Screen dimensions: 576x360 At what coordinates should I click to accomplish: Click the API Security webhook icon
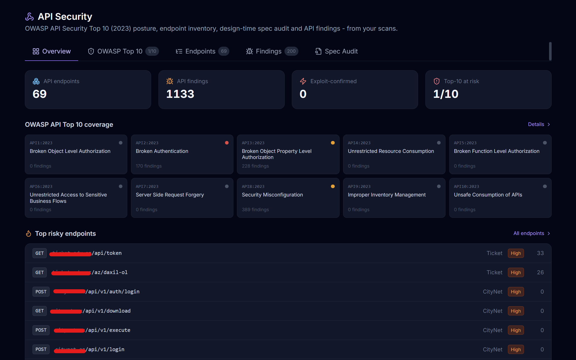[x=29, y=17]
